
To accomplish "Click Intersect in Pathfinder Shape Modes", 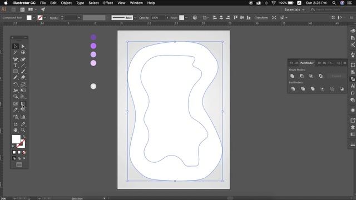I will coord(311,76).
